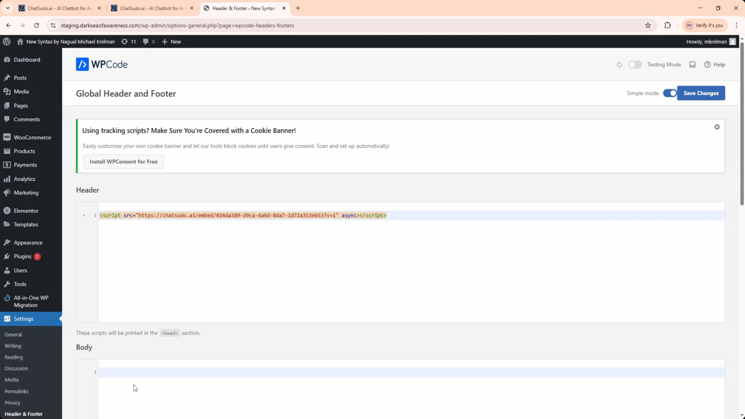The image size is (745, 419).
Task: Open the site home icon link
Action: pyautogui.click(x=20, y=41)
